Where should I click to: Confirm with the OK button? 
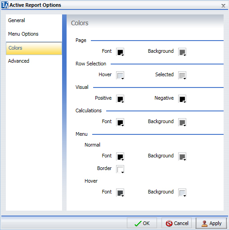point(142,223)
